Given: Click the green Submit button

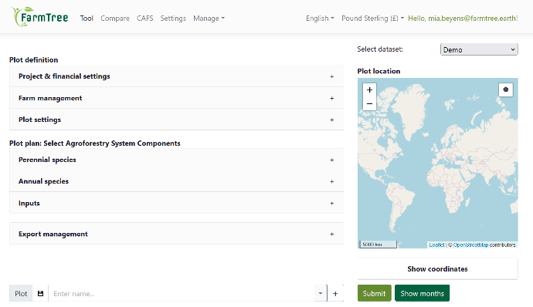Looking at the screenshot, I should click(x=374, y=293).
